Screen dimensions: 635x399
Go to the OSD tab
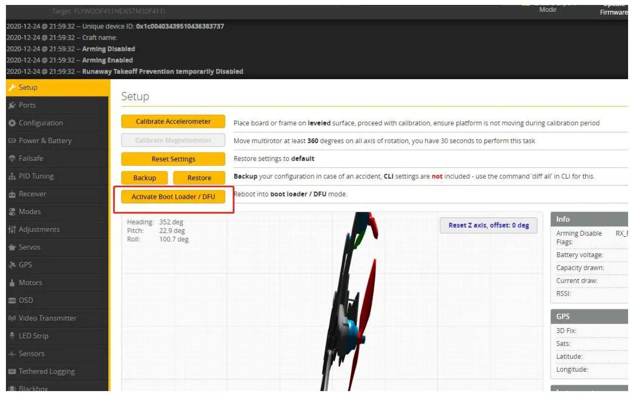[x=57, y=300]
